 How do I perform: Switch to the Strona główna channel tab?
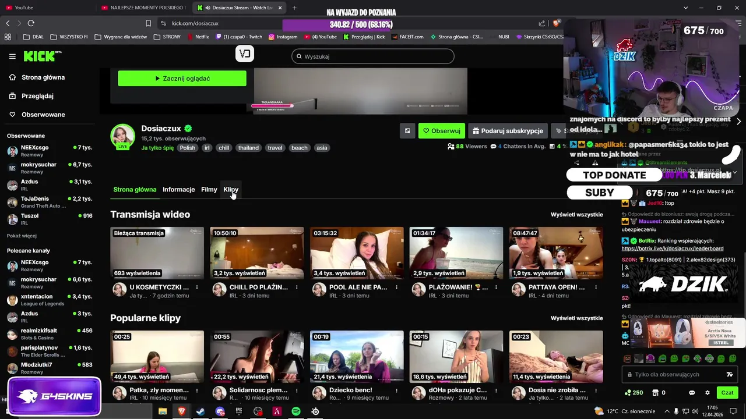pyautogui.click(x=135, y=190)
